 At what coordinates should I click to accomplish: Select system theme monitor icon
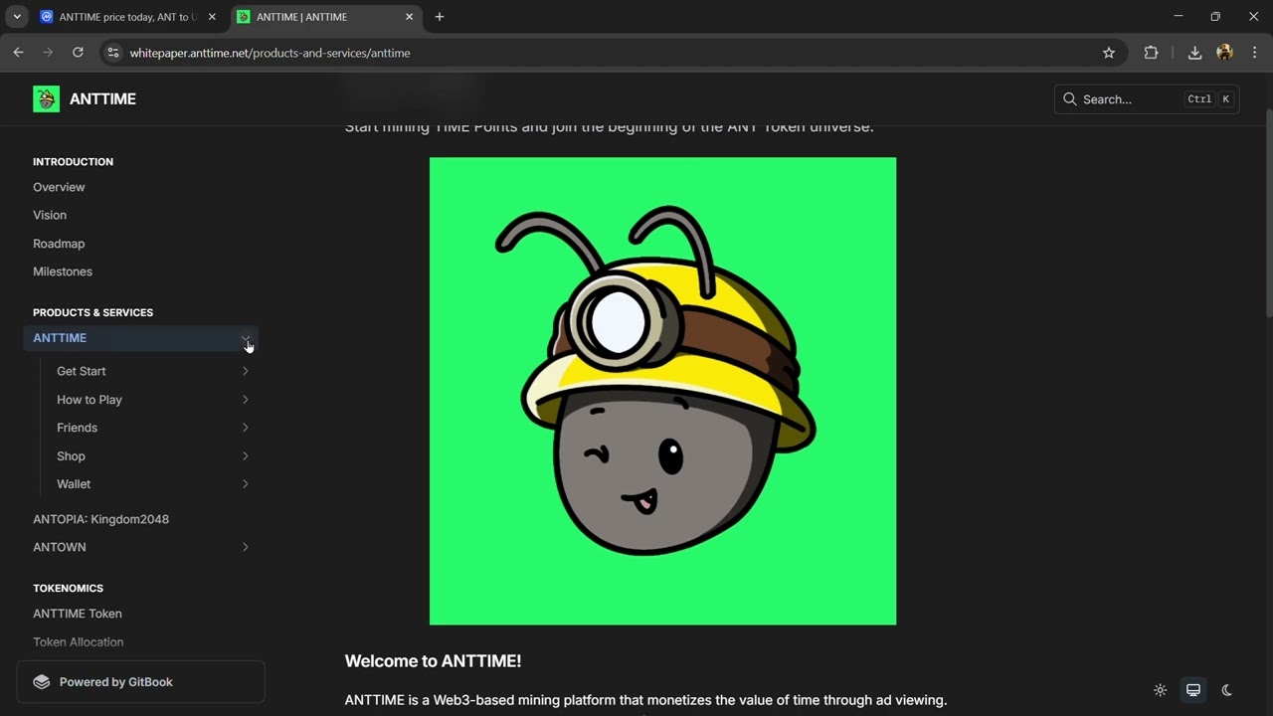1193,690
